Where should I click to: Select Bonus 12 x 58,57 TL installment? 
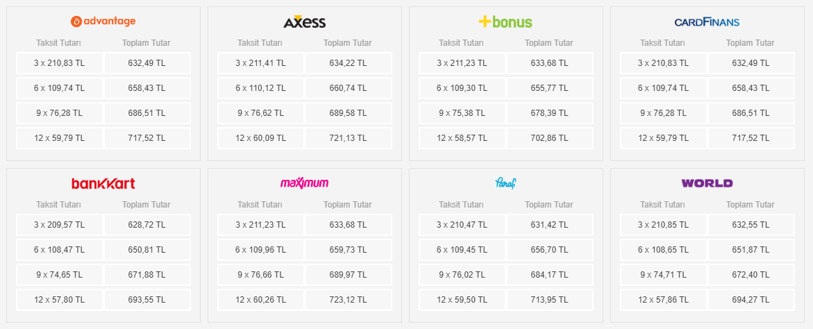coord(462,138)
